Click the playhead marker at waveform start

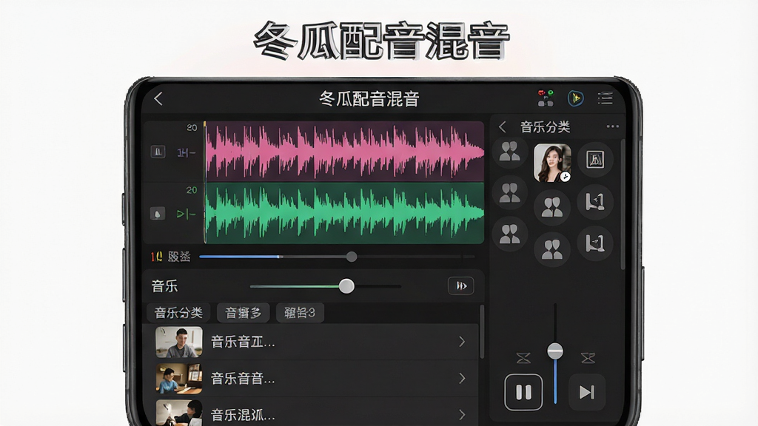[x=205, y=124]
